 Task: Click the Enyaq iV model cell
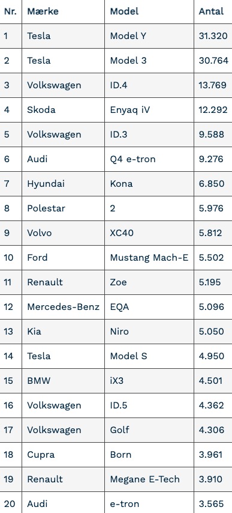(x=149, y=109)
